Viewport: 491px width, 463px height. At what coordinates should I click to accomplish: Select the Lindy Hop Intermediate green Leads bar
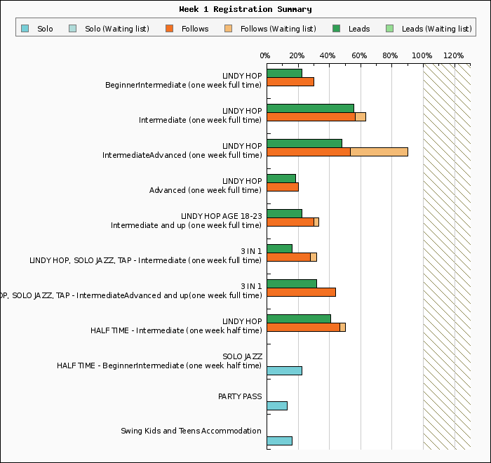tap(310, 108)
